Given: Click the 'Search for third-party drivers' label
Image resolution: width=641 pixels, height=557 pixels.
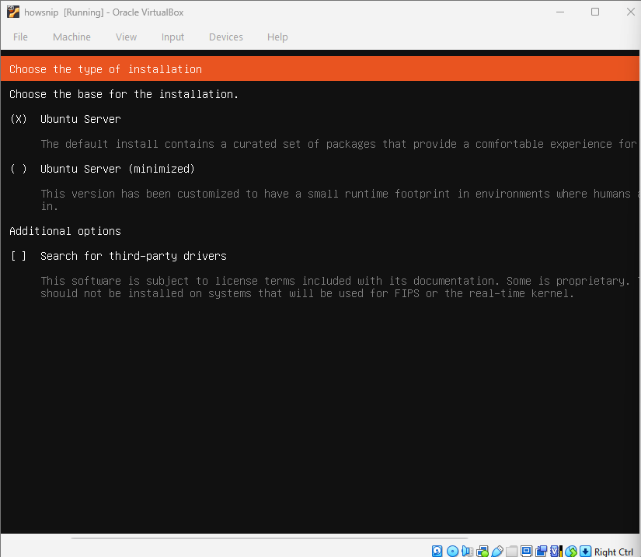Looking at the screenshot, I should click(x=134, y=256).
